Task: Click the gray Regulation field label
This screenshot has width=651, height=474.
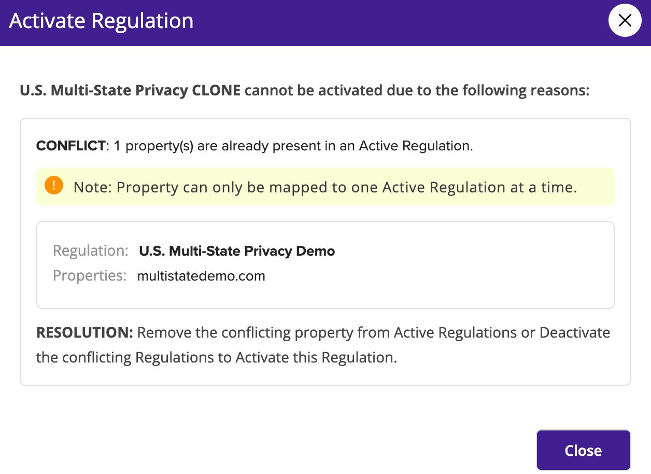Action: [x=91, y=251]
